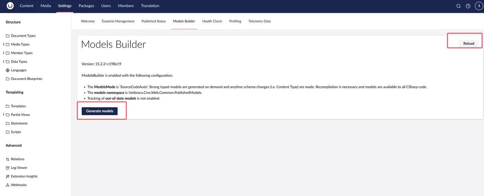Open the search magnifier icon
484x196 pixels.
458,6
